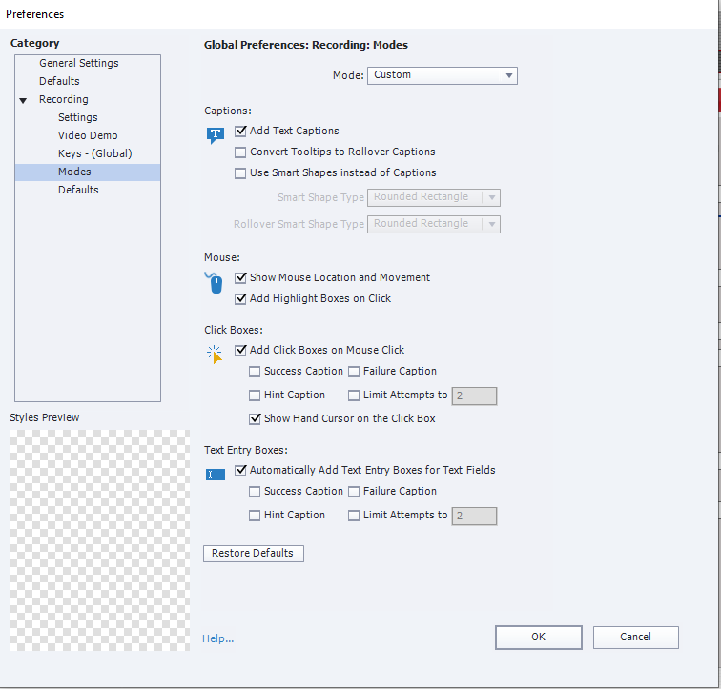
Task: Toggle Show Hand Cursor on the Click Box
Action: point(255,418)
